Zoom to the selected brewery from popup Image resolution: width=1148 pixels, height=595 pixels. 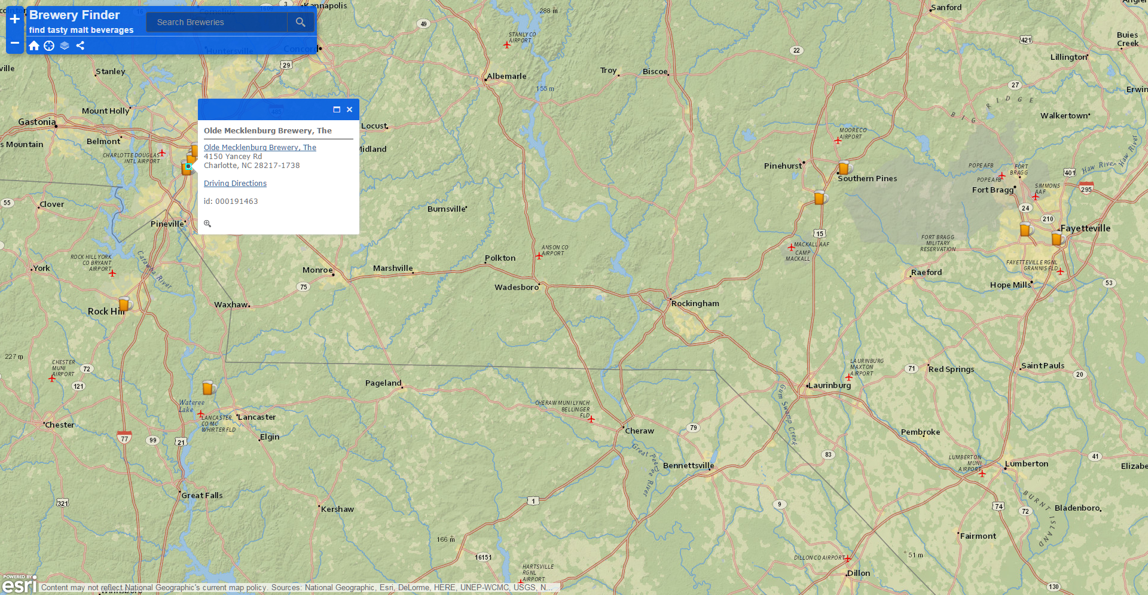[207, 224]
